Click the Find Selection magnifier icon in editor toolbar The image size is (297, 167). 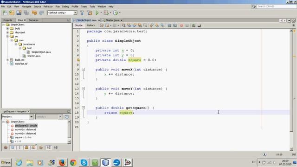(123, 26)
